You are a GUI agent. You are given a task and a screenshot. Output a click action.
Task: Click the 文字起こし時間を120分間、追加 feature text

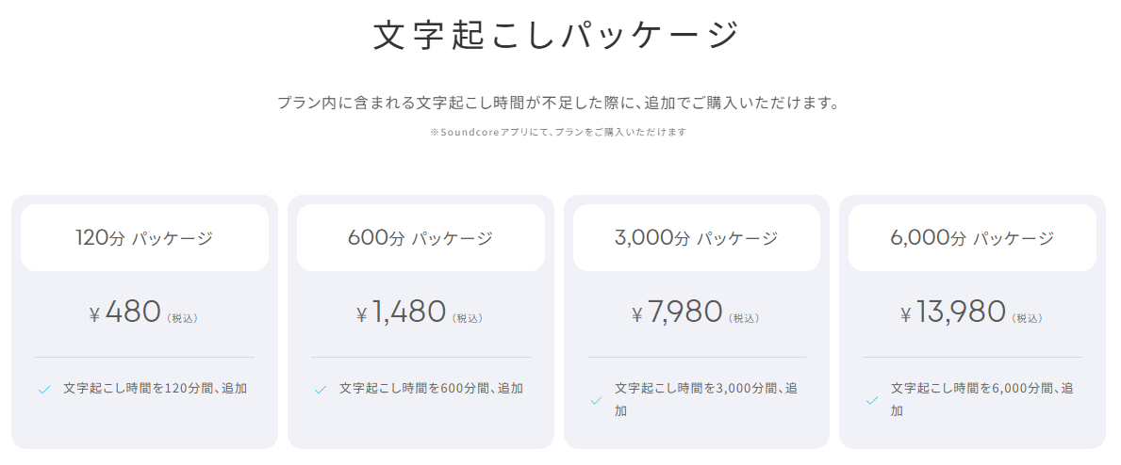[x=156, y=388]
